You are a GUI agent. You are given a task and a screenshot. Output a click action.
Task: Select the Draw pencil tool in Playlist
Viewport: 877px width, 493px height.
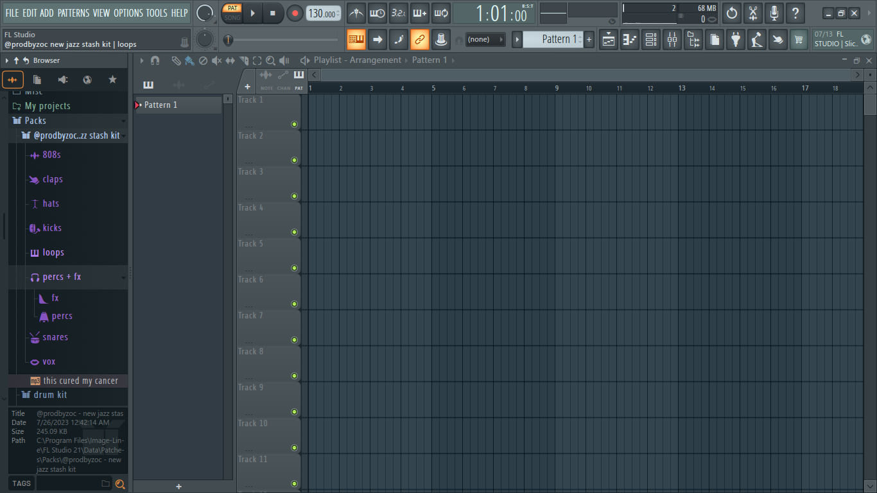[x=176, y=60]
